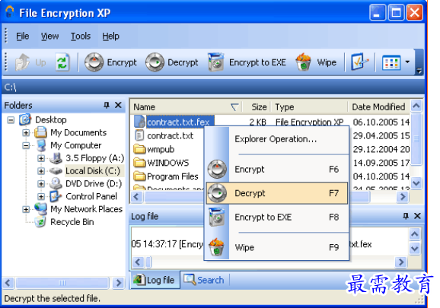
Task: Click file list scroll left arrow
Action: tap(137, 197)
